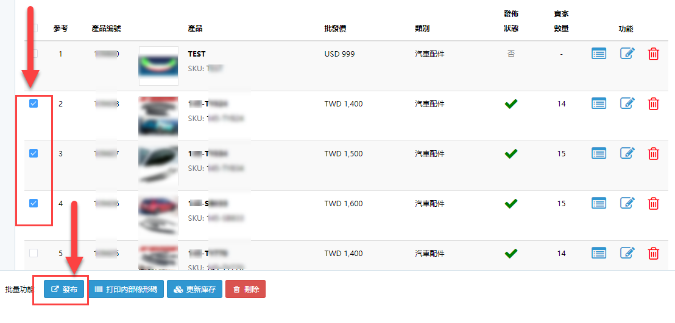Uncheck the checkbox for row 4
Viewport: 675px width, 323px height.
point(34,203)
